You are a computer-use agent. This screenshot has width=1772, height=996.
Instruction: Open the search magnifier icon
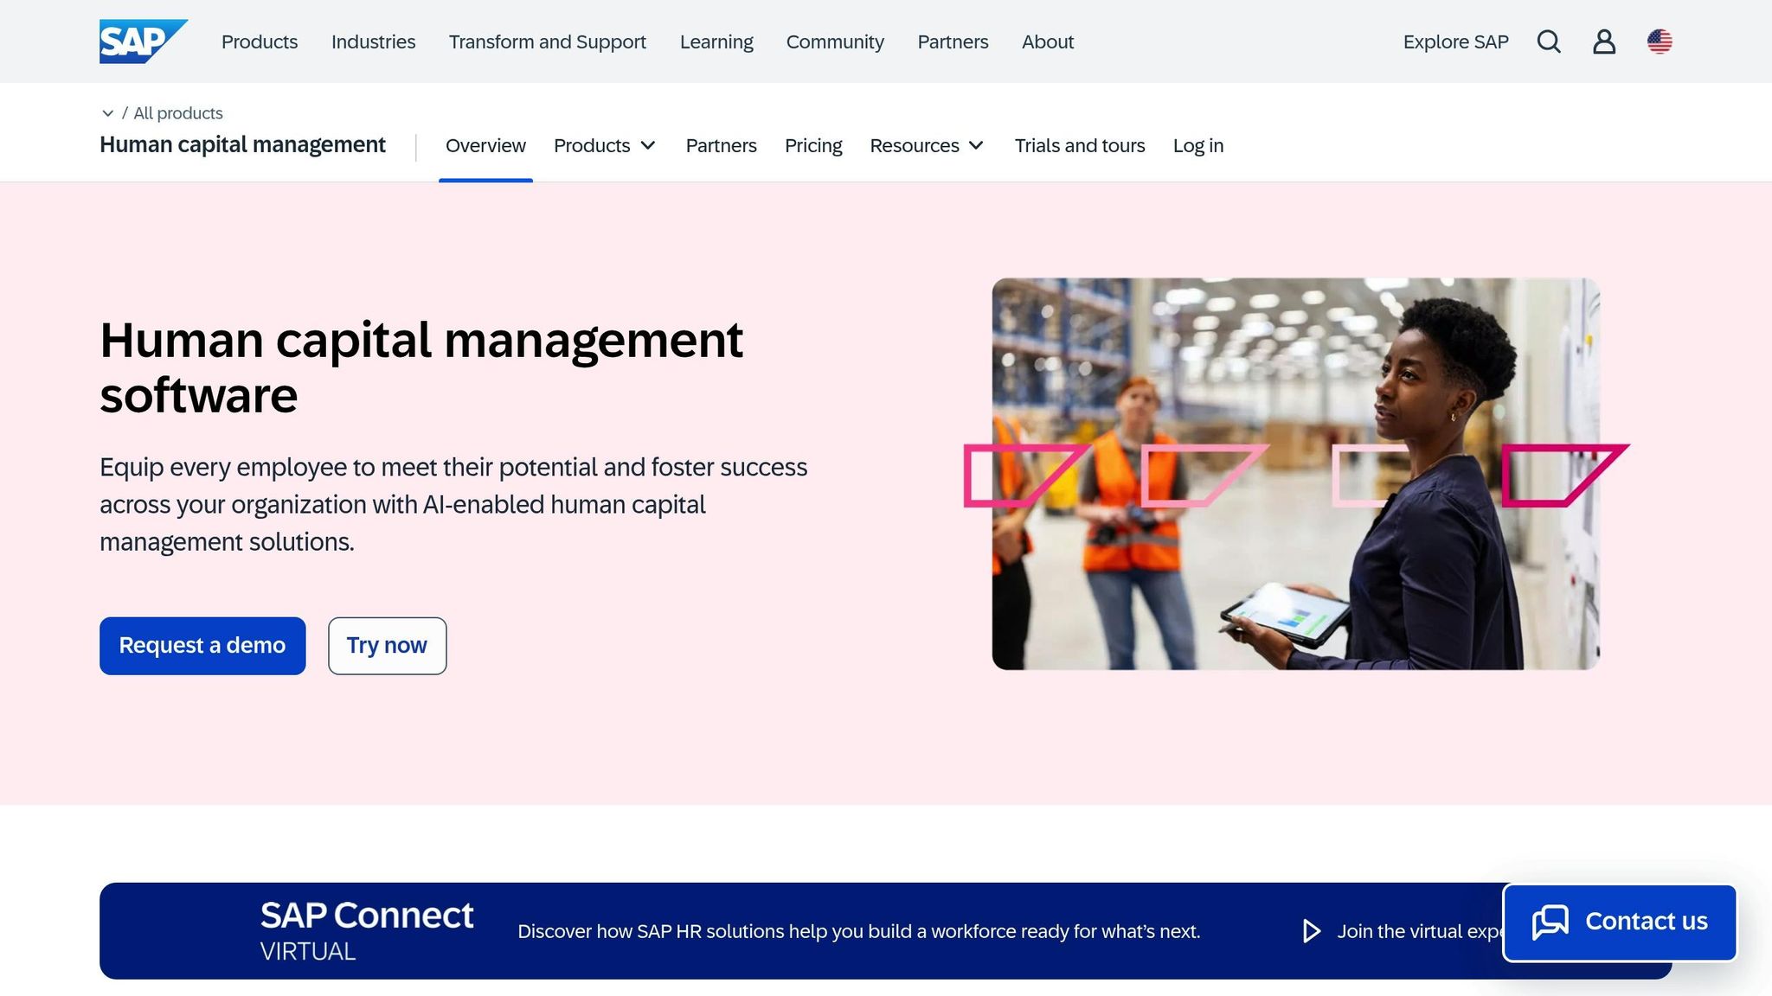(x=1549, y=41)
